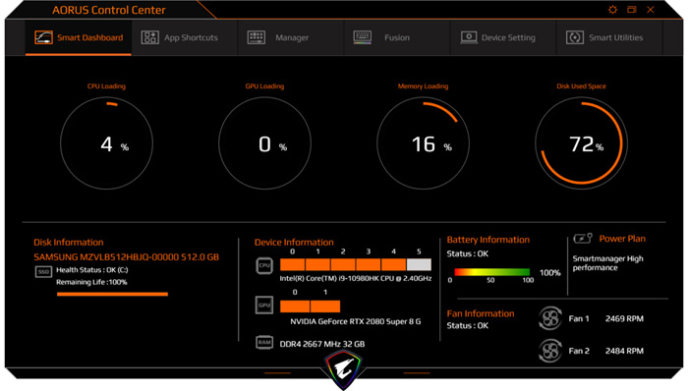
Task: Click Remaining Life :100% text
Action: [x=91, y=282]
